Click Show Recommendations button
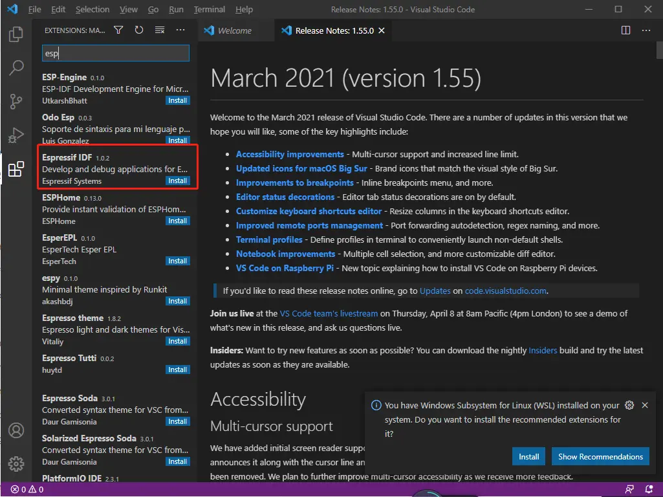 [600, 457]
